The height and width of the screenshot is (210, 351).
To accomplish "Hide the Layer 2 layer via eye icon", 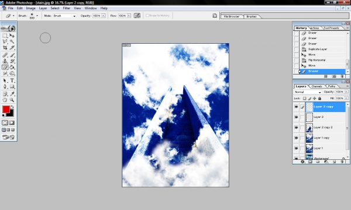I will click(x=296, y=117).
